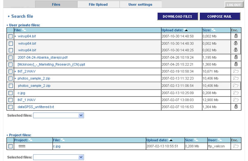Open c.jpg link in private files table

21,93
